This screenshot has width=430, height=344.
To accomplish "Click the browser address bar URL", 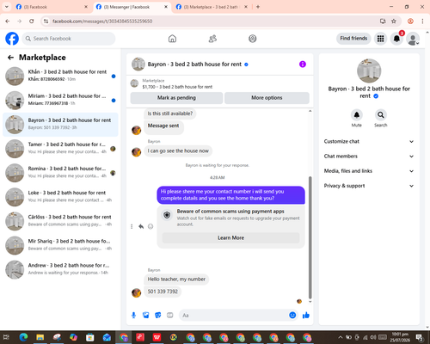I will pos(102,21).
